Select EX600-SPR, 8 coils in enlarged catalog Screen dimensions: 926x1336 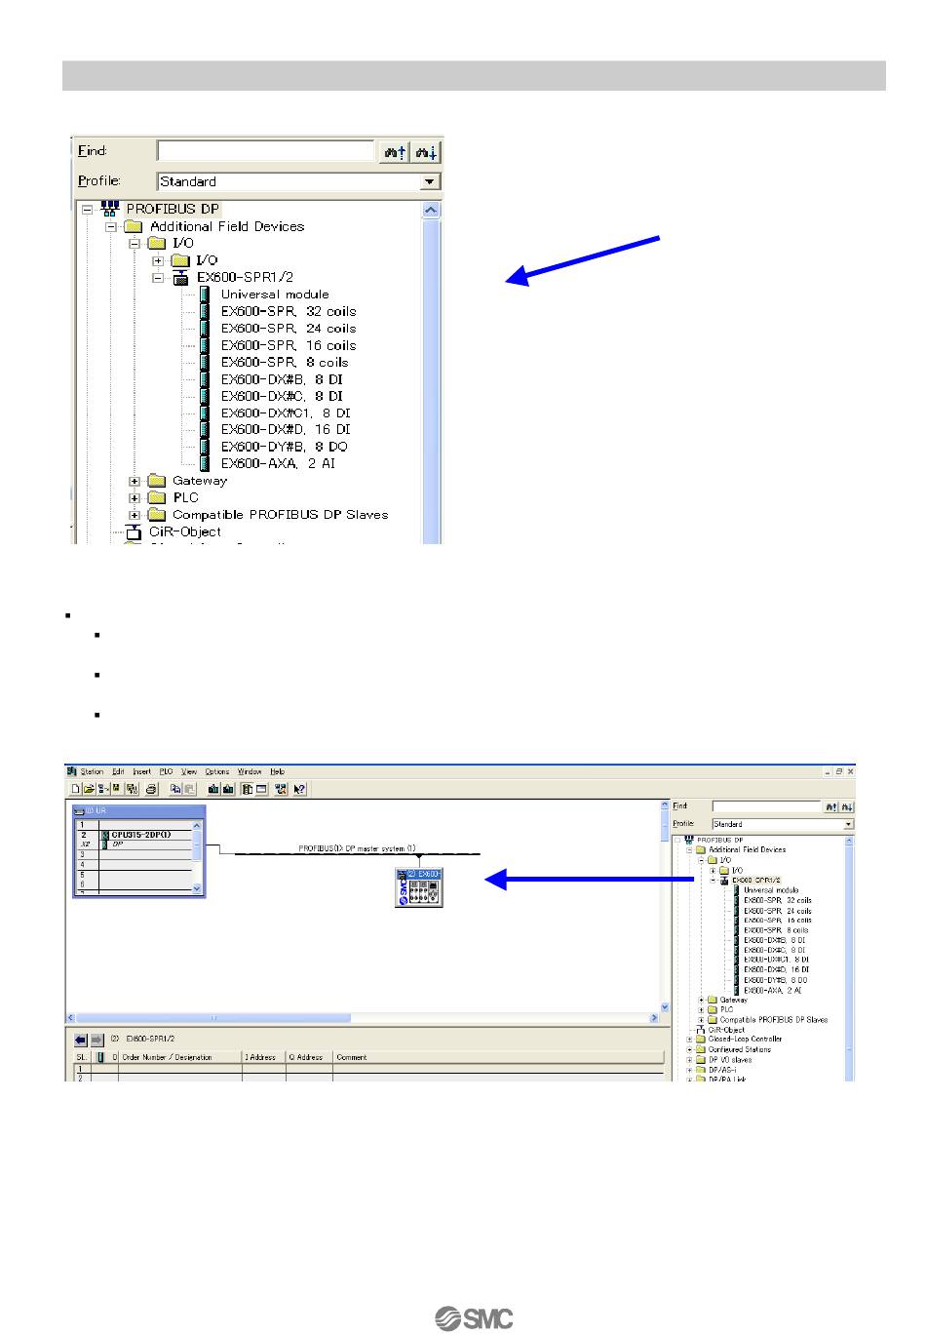coord(285,362)
